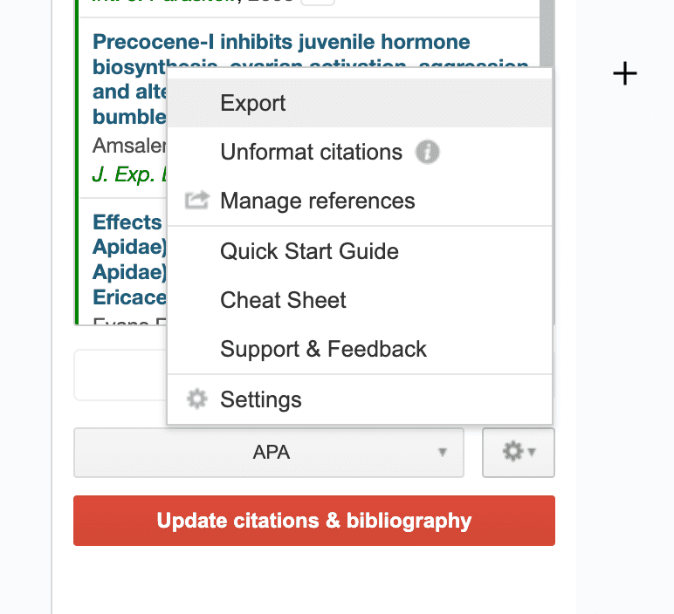Select the Manage references menu entry
The height and width of the screenshot is (614, 674).
318,201
